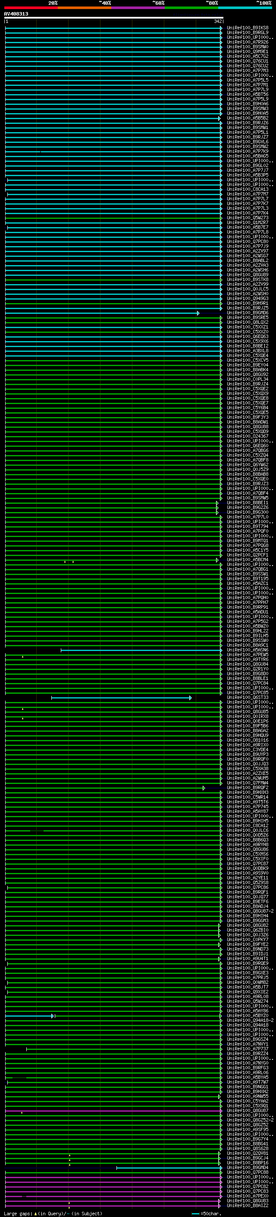Viewport: 276px width, 1217px height.
Task: Click label UniRef100_B9GMD4
Action: tap(248, 1168)
